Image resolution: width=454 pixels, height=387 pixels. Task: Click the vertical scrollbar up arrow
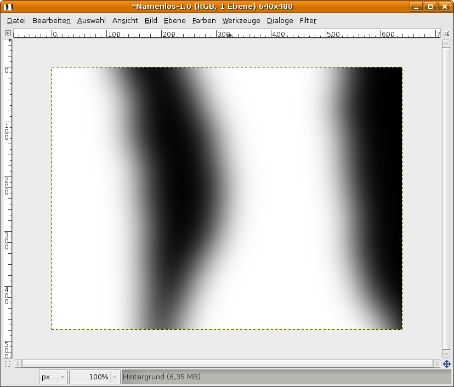446,44
